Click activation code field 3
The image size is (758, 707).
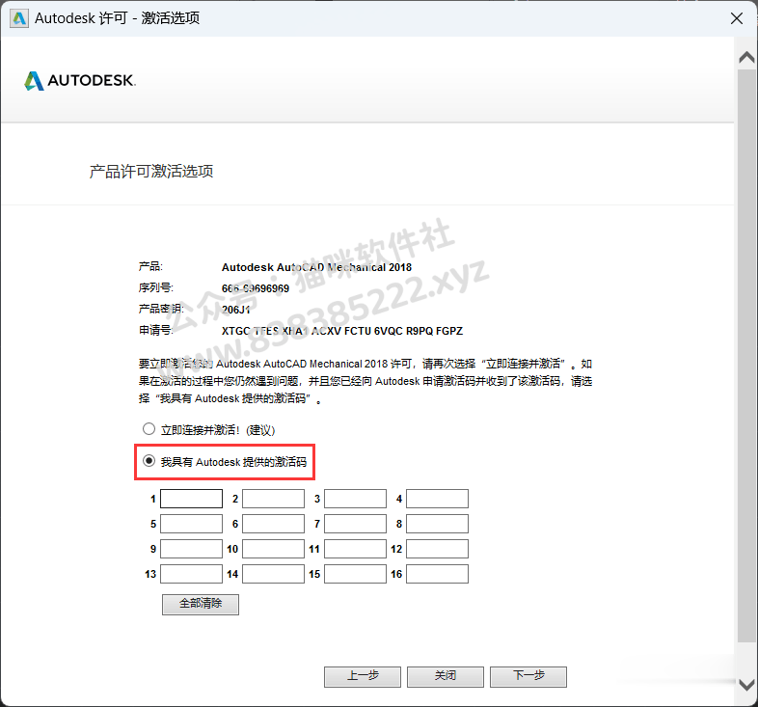point(355,499)
